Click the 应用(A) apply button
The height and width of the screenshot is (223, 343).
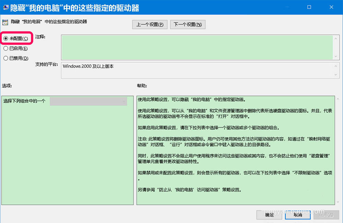coord(326,215)
